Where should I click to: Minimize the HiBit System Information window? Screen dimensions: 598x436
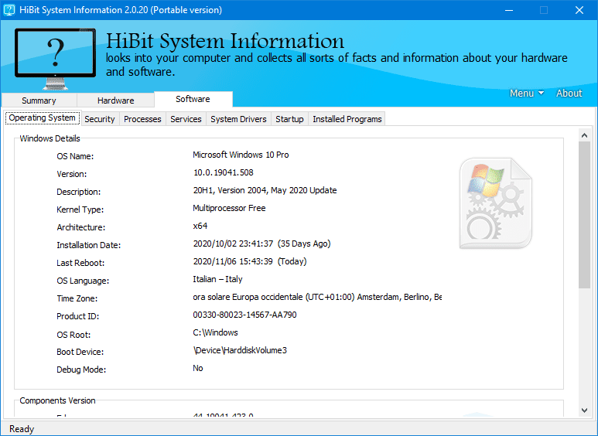(x=508, y=10)
